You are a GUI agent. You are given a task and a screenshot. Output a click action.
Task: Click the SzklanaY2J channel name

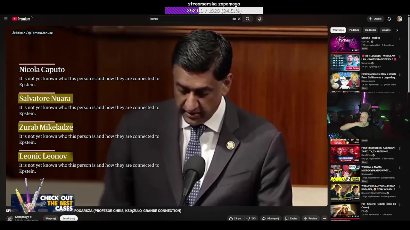367,174
